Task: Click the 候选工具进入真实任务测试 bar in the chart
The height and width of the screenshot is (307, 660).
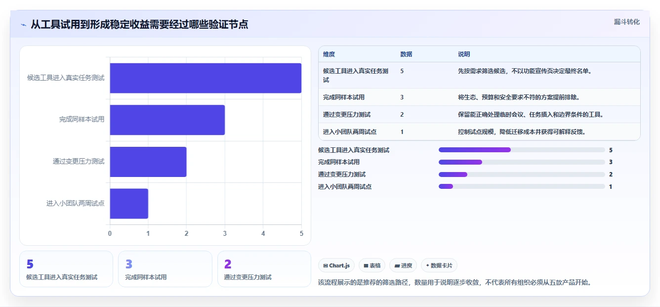Action: pyautogui.click(x=206, y=78)
